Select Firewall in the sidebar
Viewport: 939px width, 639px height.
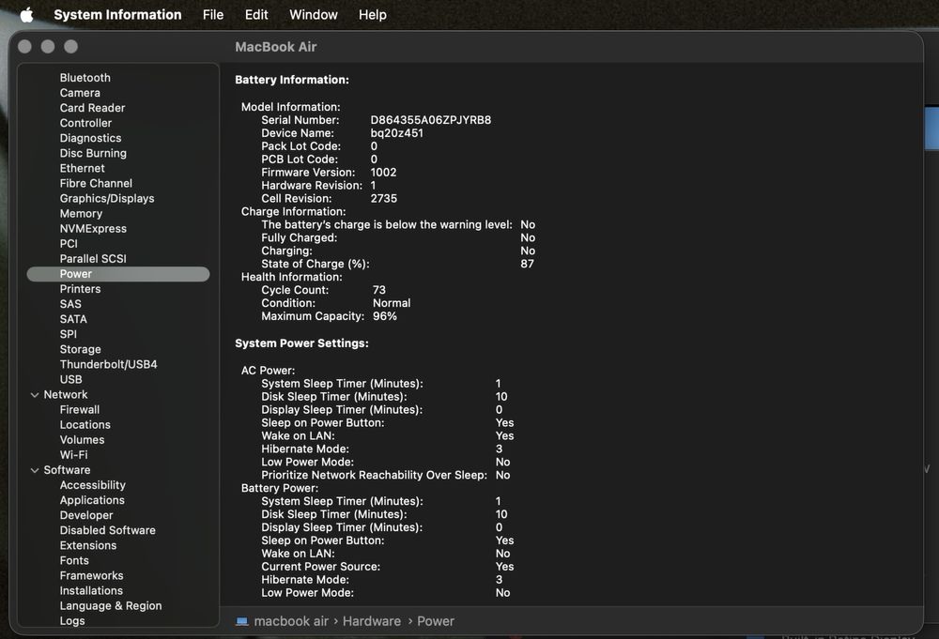pyautogui.click(x=80, y=409)
